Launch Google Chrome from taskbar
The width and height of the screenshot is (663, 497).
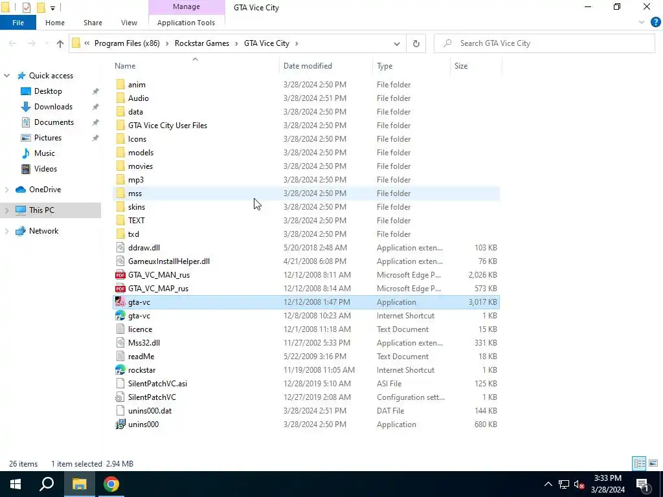click(111, 484)
